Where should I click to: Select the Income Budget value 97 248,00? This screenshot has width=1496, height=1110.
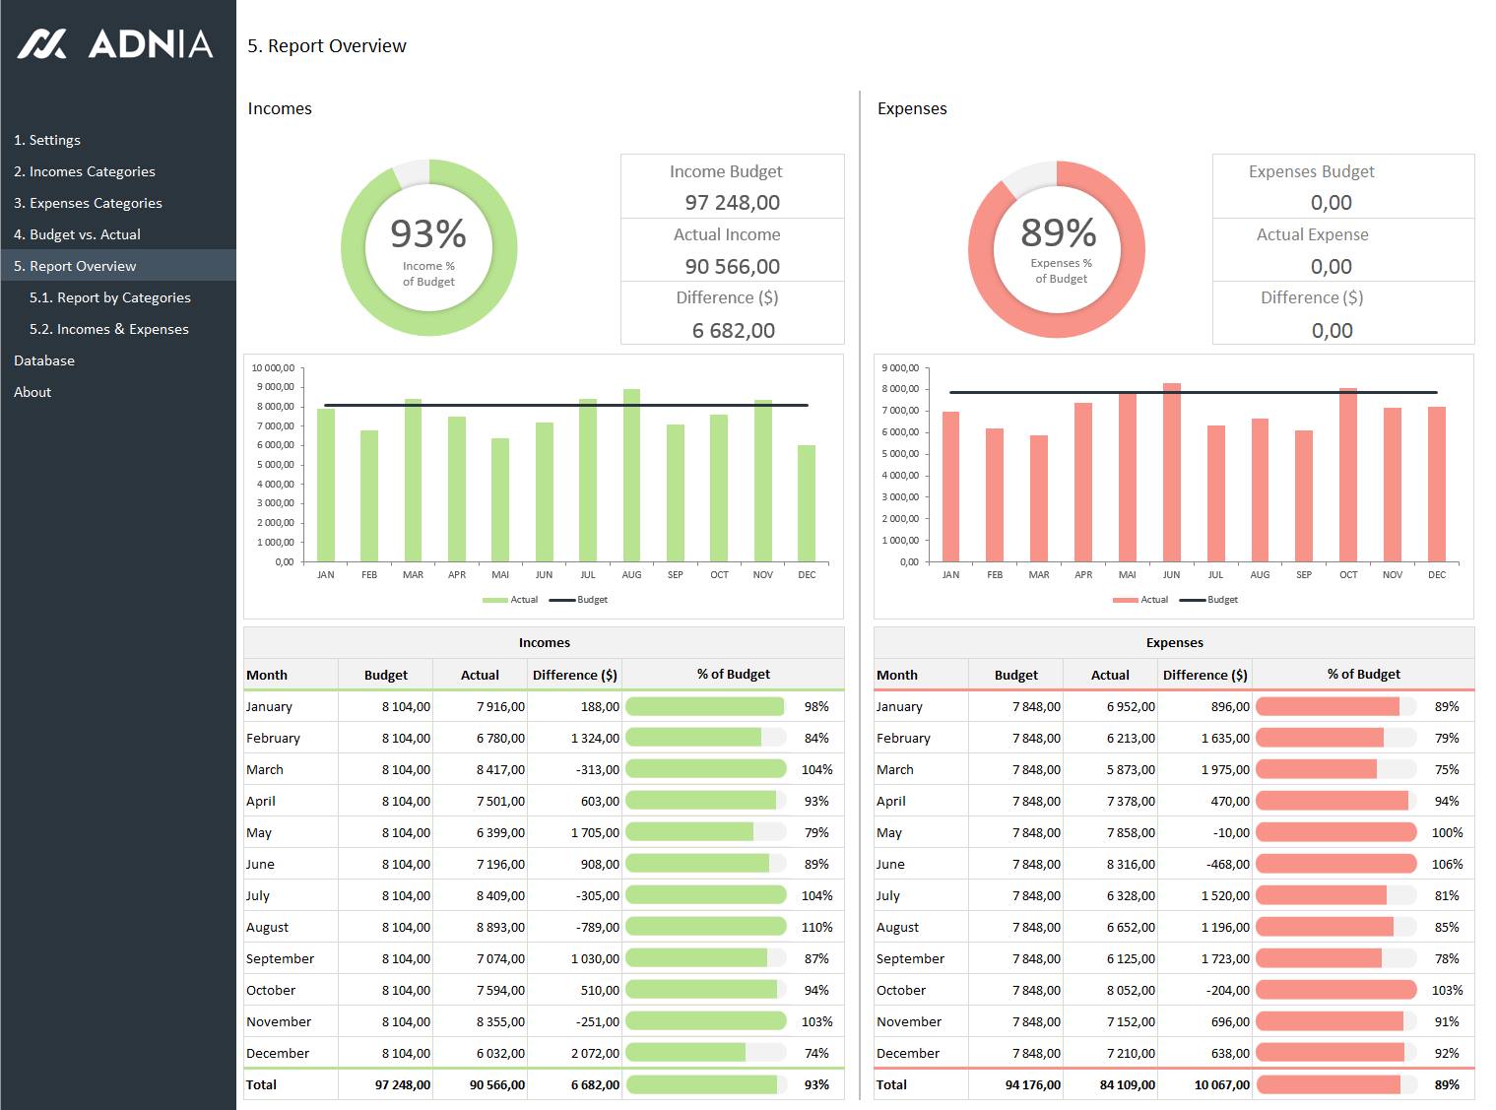click(732, 203)
